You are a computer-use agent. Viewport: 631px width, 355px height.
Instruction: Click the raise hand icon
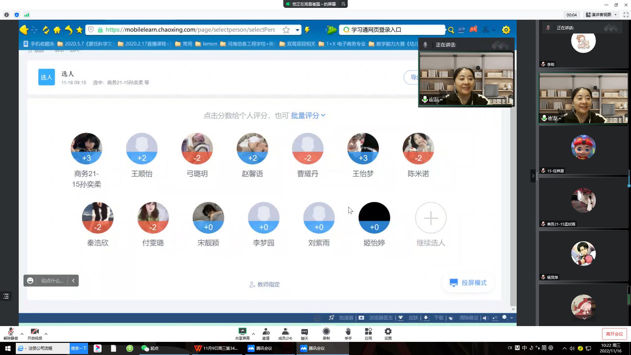point(348,331)
